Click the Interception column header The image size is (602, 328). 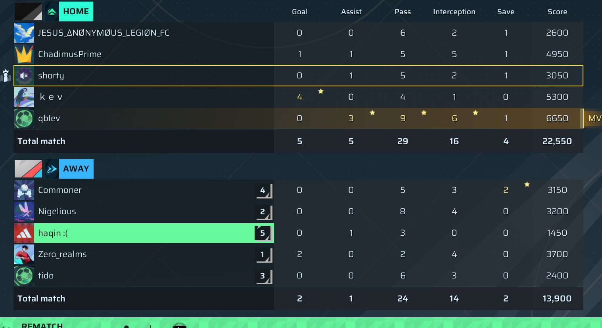454,12
